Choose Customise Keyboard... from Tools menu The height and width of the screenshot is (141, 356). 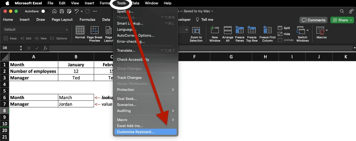click(x=145, y=132)
